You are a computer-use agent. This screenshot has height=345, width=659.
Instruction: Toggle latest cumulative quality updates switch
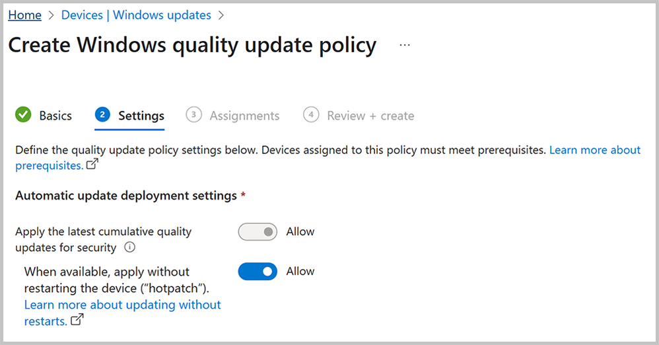click(258, 232)
